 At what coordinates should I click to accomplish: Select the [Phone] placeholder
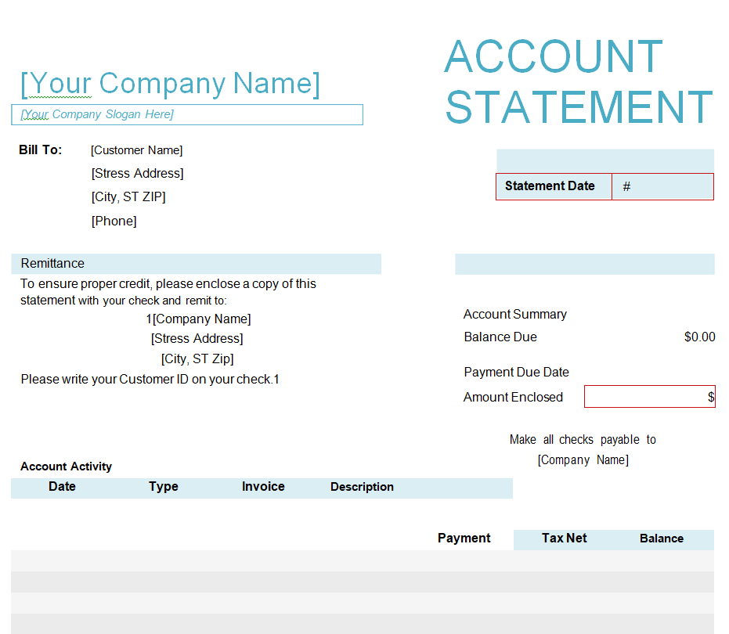pos(114,222)
